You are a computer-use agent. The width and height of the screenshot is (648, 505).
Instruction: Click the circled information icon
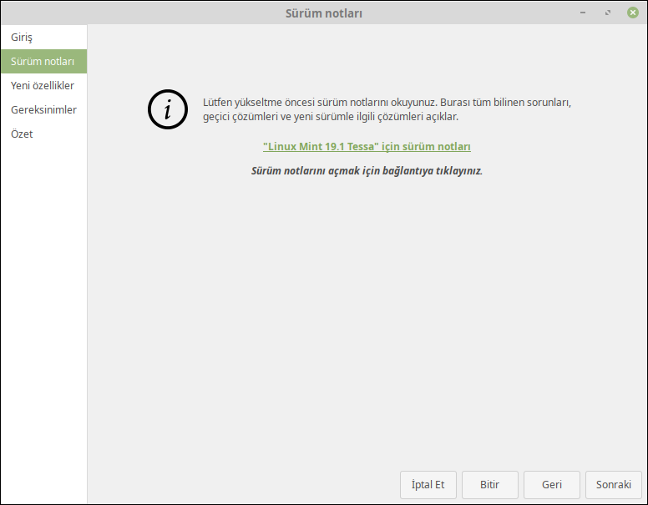pyautogui.click(x=168, y=109)
